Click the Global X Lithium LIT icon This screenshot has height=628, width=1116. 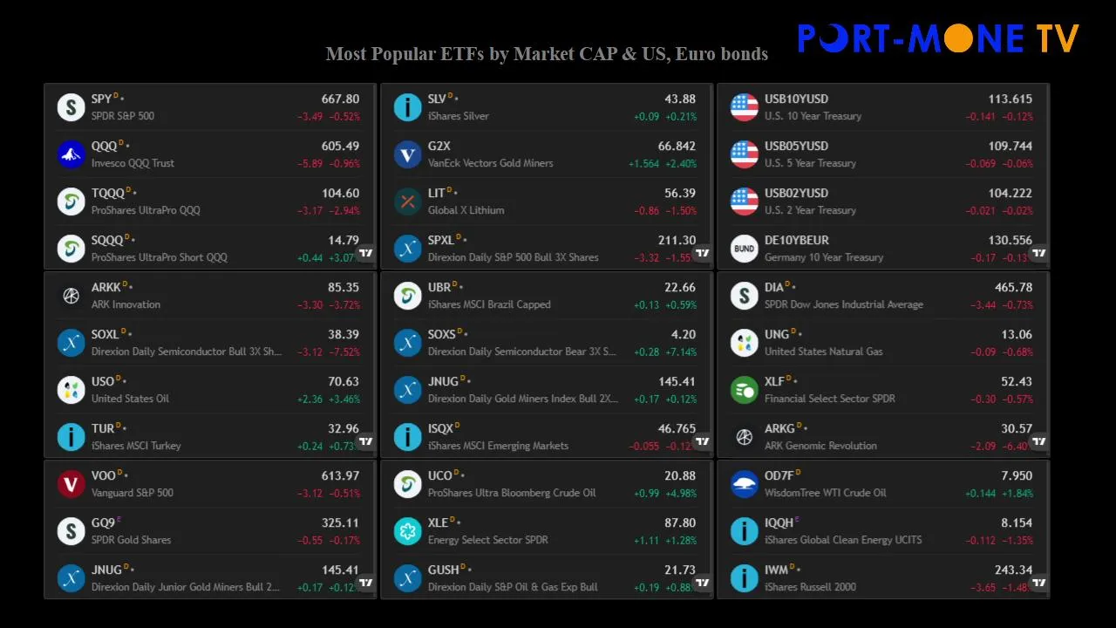tap(407, 201)
